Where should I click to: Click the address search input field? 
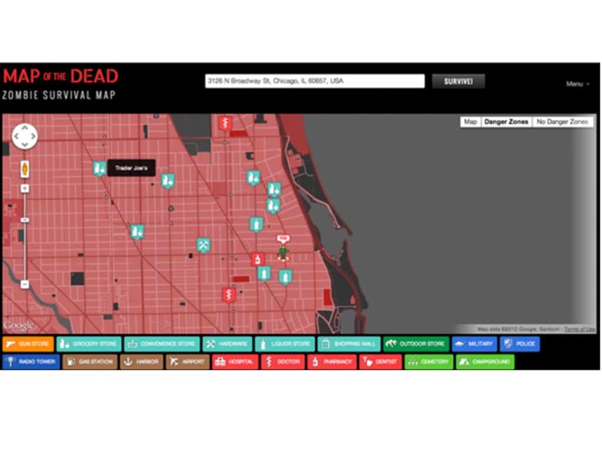click(x=315, y=81)
